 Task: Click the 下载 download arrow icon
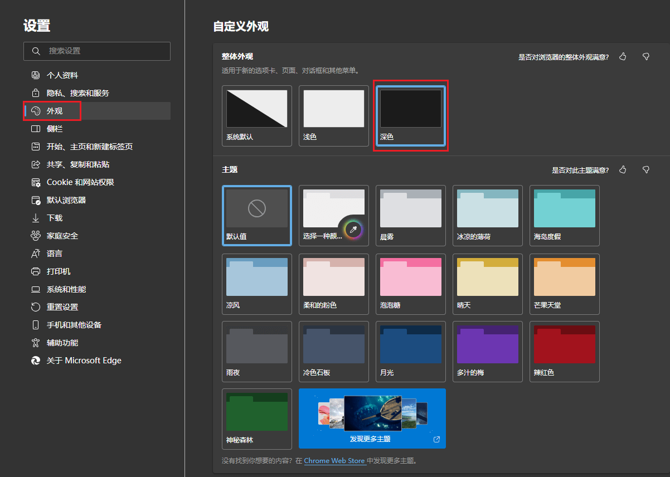tap(36, 218)
